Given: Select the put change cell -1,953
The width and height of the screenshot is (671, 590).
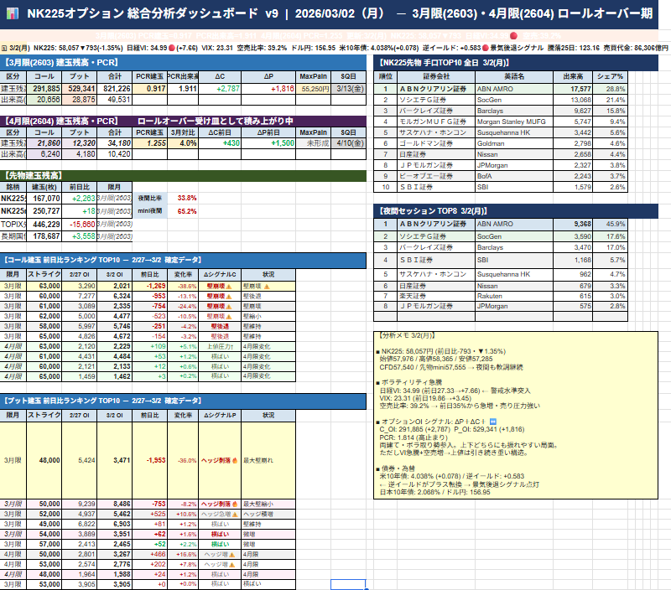Looking at the screenshot, I should coord(150,460).
